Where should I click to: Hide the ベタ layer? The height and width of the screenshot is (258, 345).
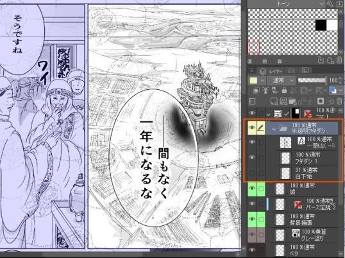click(252, 250)
